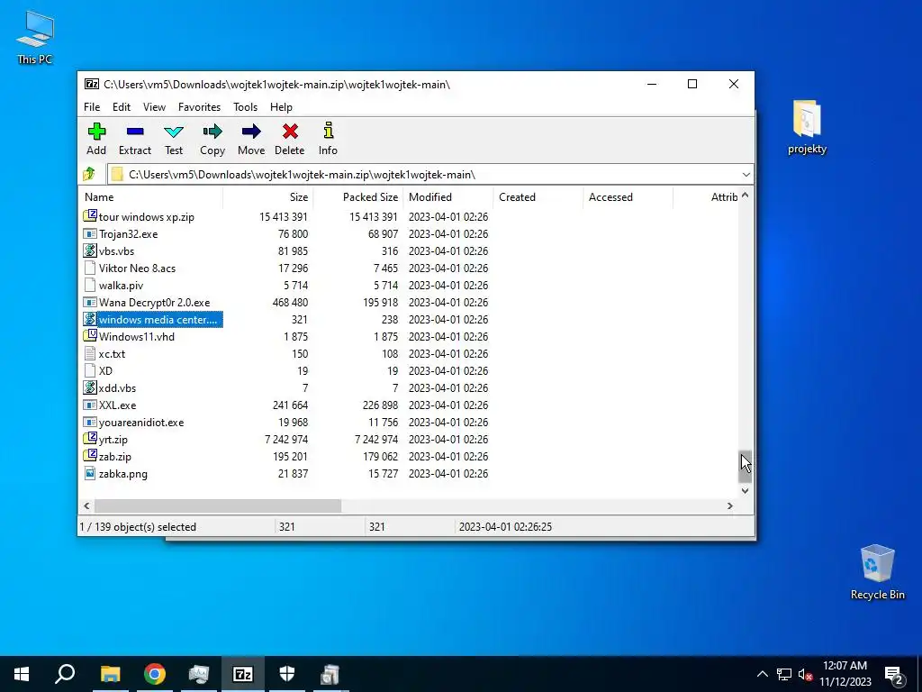Click horizontal scrollbar right arrow

(729, 505)
